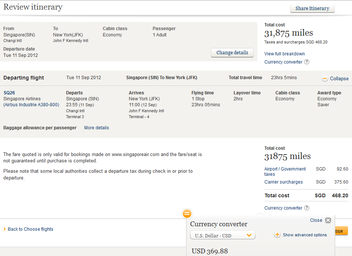Screen dimensions: 352x256
Task: Click the orange plus icon for advanced options
Action: [x=277, y=235]
